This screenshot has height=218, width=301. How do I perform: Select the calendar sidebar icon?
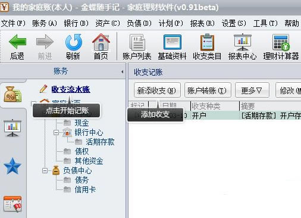[x=12, y=204]
